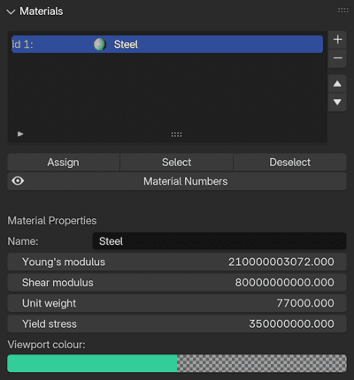Screen dimensions: 354x380
Task: Move material down in the list
Action: (x=337, y=103)
